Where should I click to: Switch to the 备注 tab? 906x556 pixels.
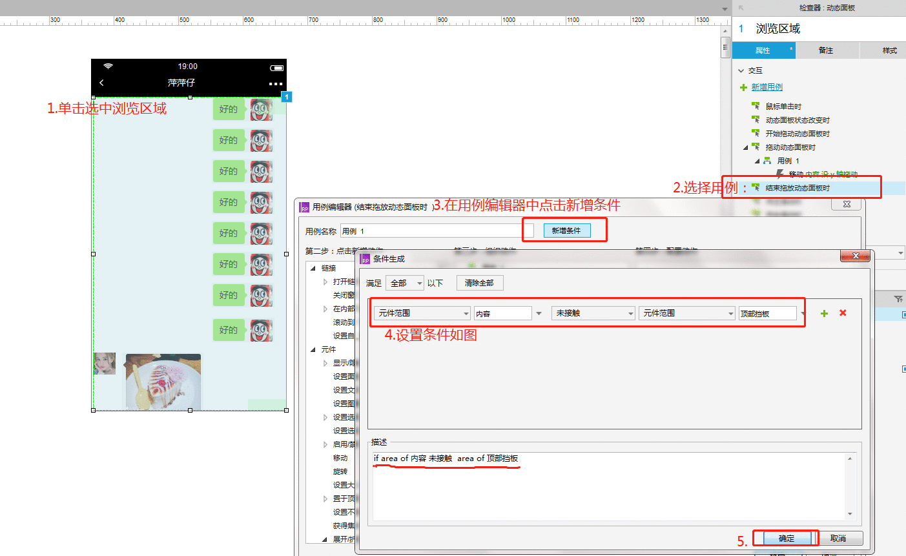click(826, 50)
